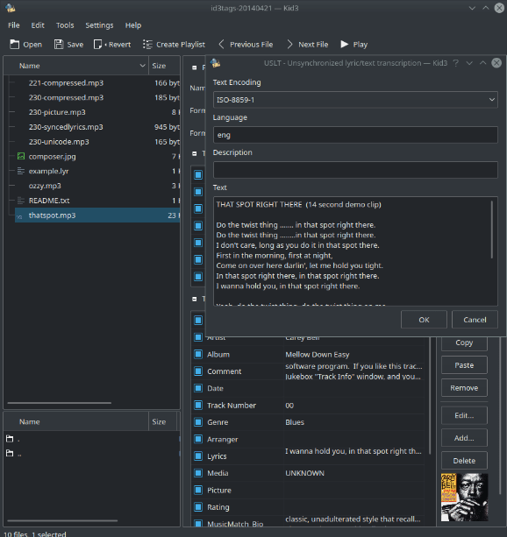Go to Next File arrow icon

coord(289,44)
